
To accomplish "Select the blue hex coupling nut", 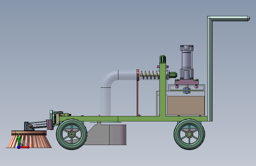I will (187, 90).
